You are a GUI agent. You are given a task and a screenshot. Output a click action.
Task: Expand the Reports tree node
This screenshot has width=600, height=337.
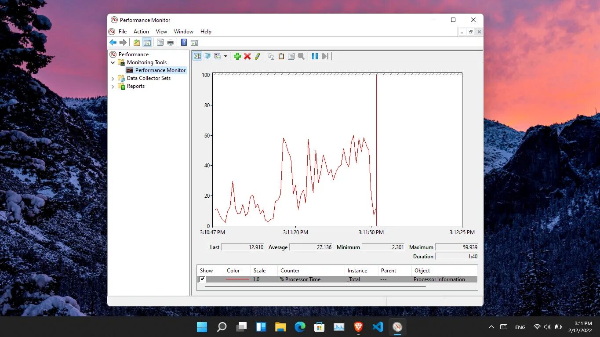[x=113, y=86]
